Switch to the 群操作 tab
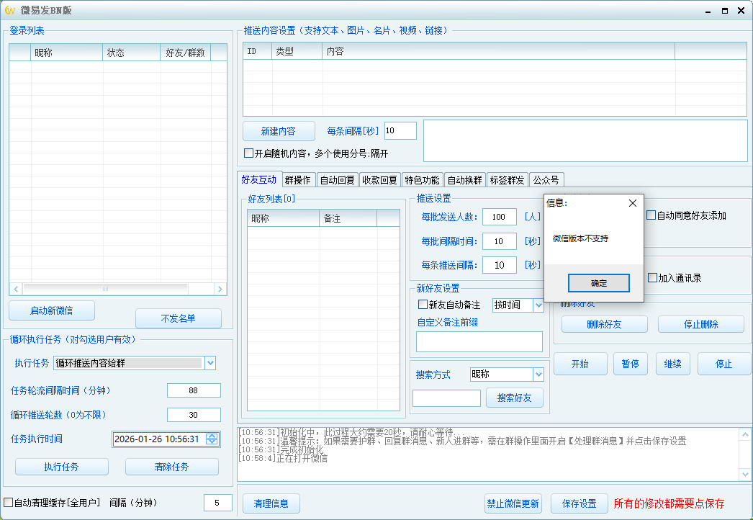753x520 pixels. pyautogui.click(x=298, y=179)
